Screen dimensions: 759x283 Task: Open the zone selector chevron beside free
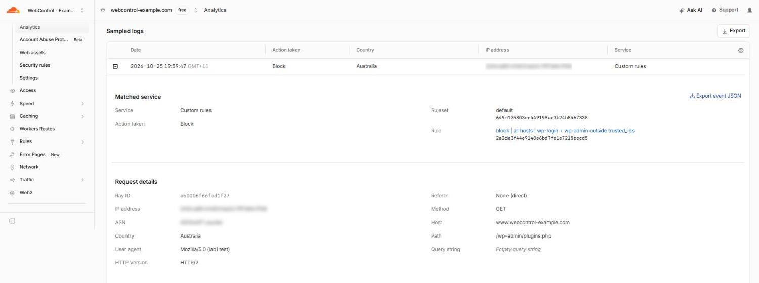click(x=196, y=10)
